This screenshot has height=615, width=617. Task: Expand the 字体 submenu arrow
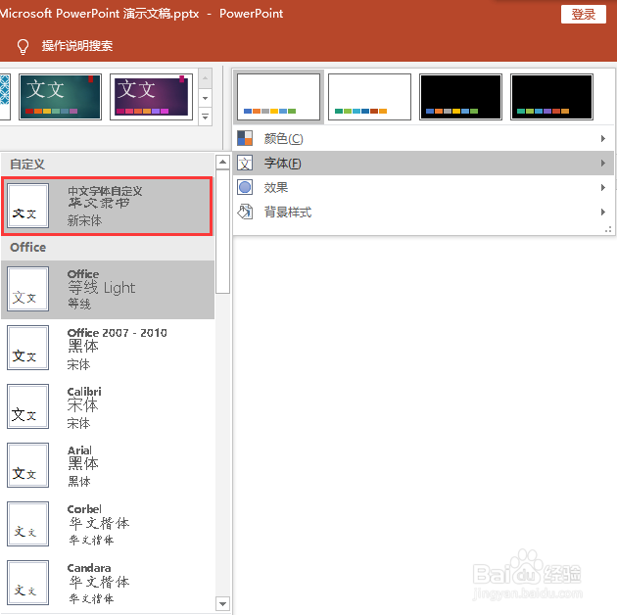click(603, 163)
